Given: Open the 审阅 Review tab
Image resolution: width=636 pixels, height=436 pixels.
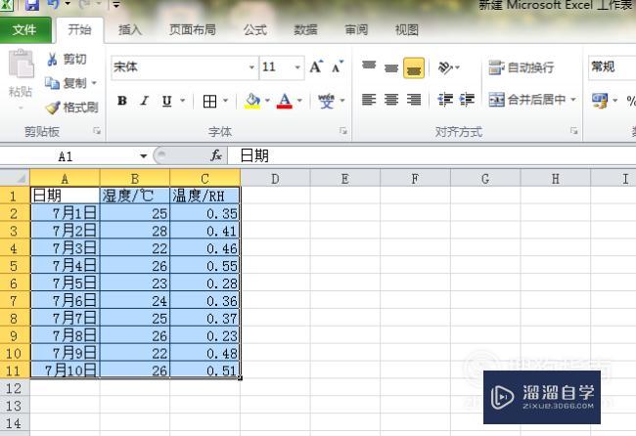Looking at the screenshot, I should tap(356, 30).
